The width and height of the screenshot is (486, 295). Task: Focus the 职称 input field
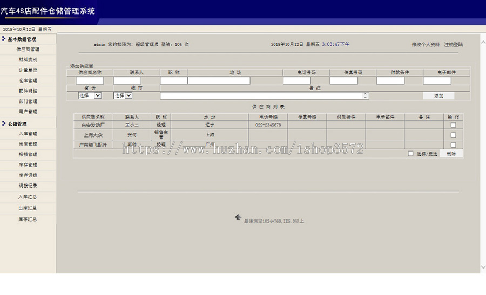pyautogui.click(x=173, y=80)
